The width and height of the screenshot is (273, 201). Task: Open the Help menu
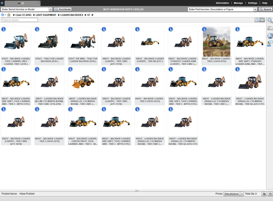(265, 3)
